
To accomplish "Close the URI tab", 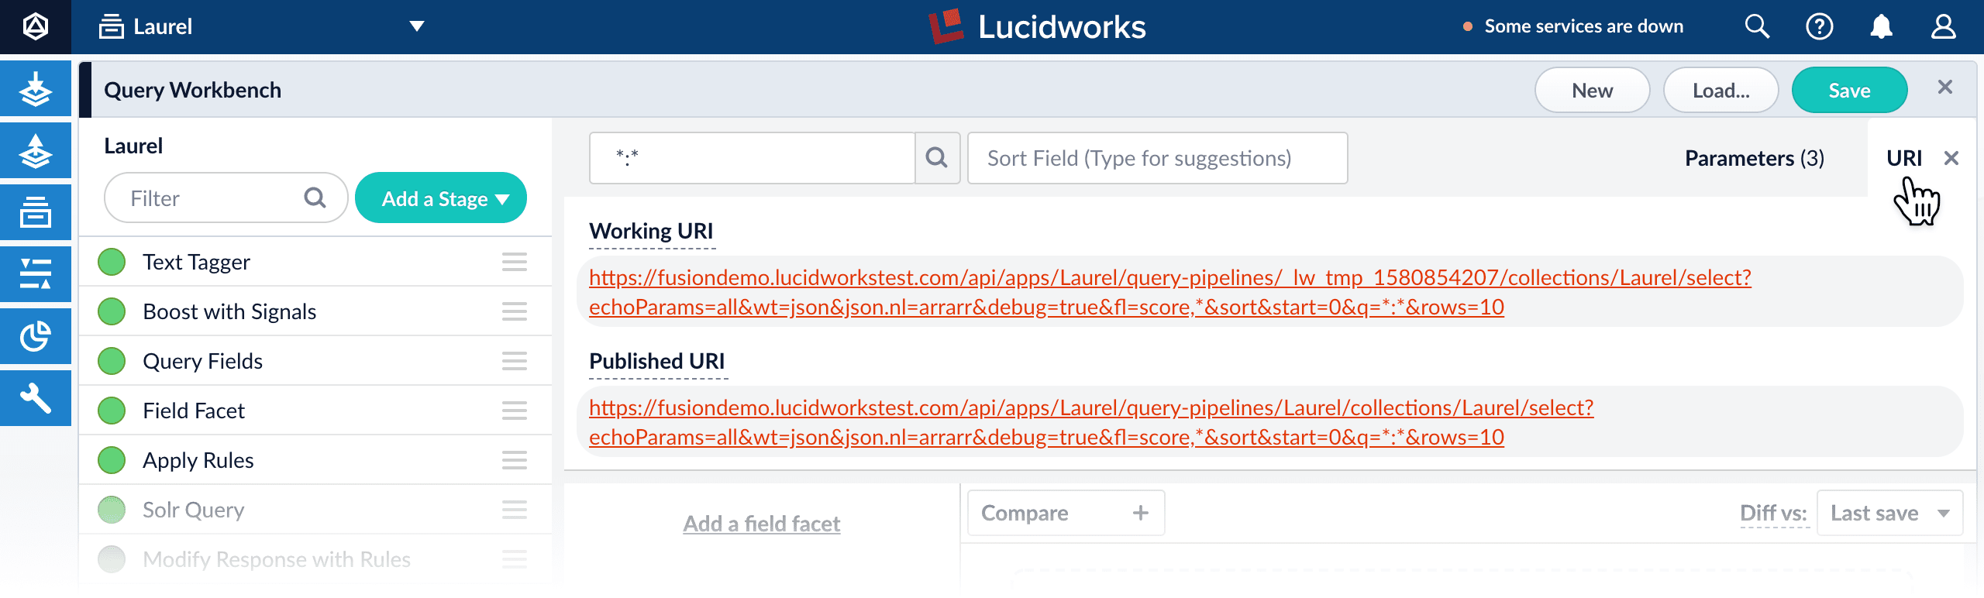I will [x=1952, y=158].
